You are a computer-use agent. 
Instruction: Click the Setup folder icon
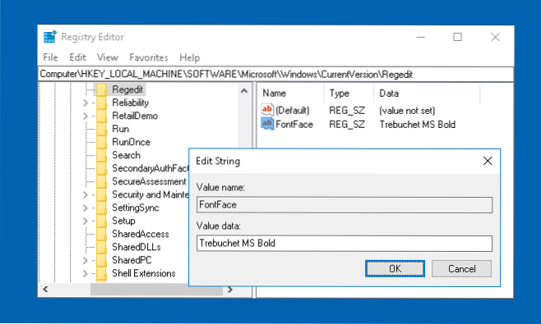coord(101,221)
